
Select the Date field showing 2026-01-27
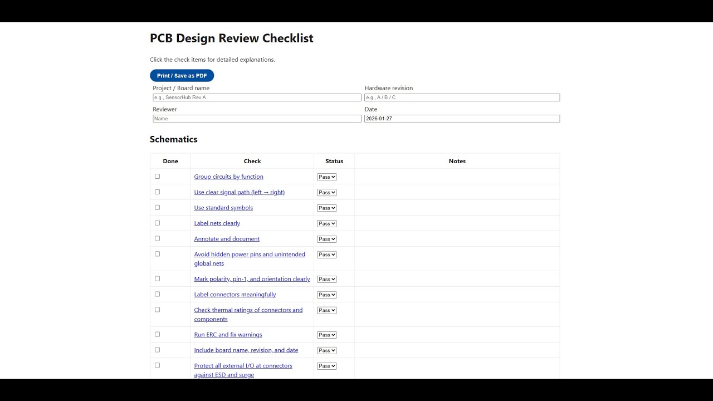click(462, 119)
